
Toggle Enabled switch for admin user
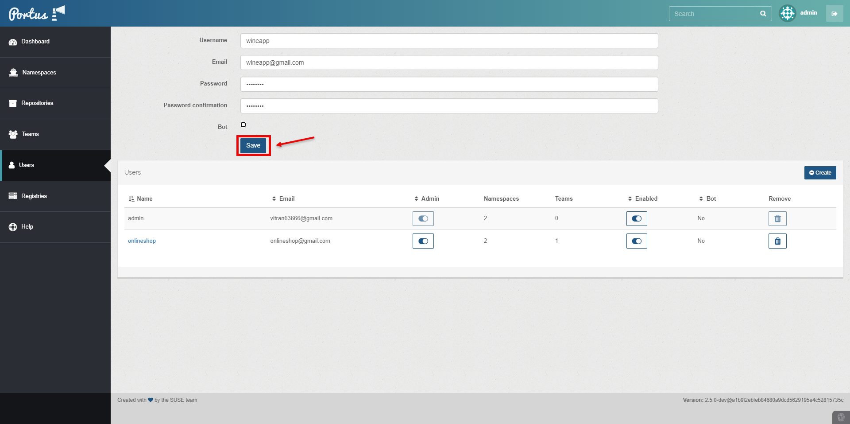click(x=636, y=218)
